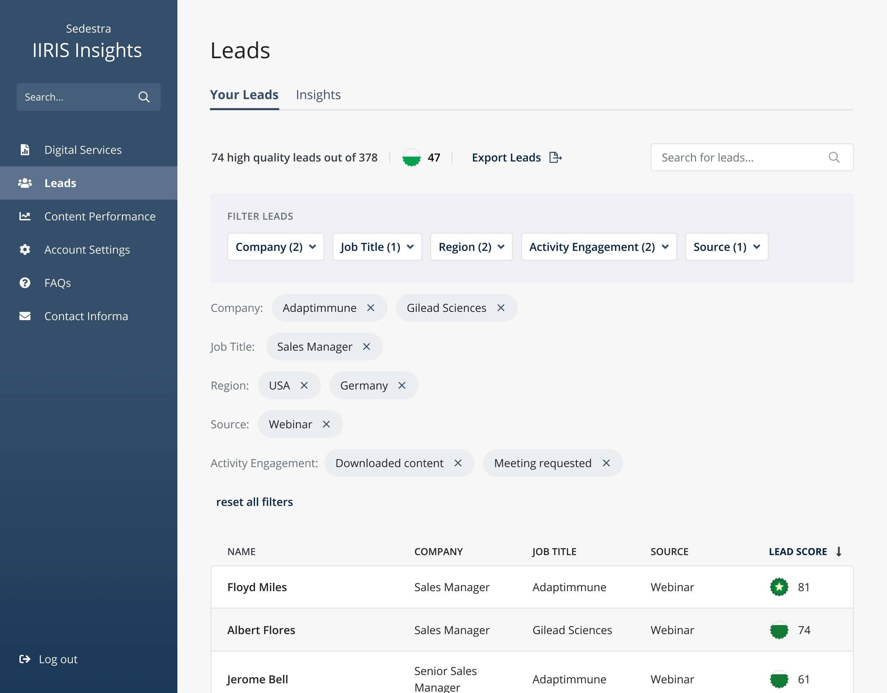Remove the Meeting requested filter
The image size is (887, 693).
click(606, 463)
